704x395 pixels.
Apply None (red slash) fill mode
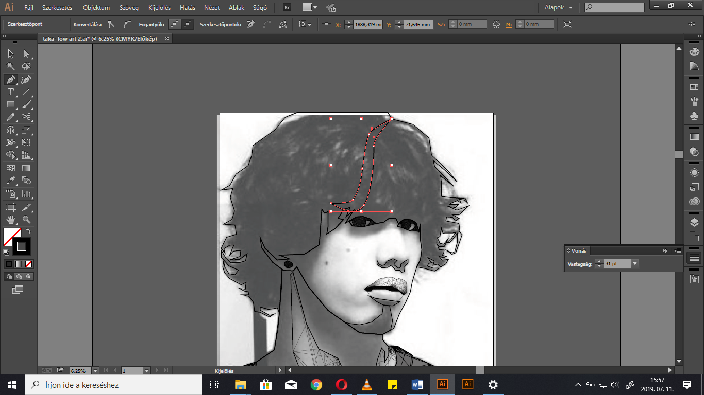click(29, 264)
